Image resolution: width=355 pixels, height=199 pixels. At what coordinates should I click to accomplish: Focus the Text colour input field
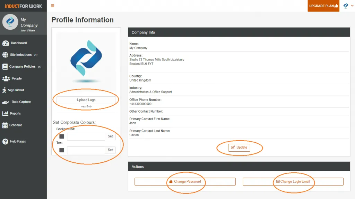pos(86,150)
